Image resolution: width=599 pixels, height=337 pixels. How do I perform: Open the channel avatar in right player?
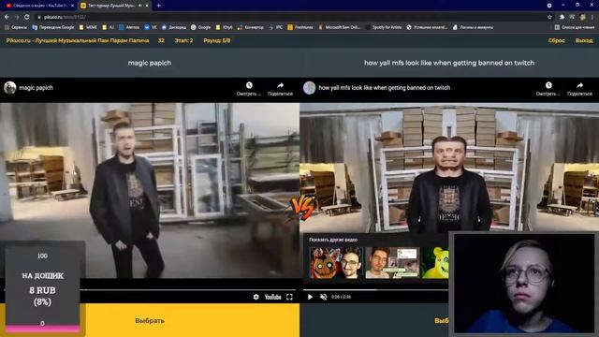pos(310,87)
